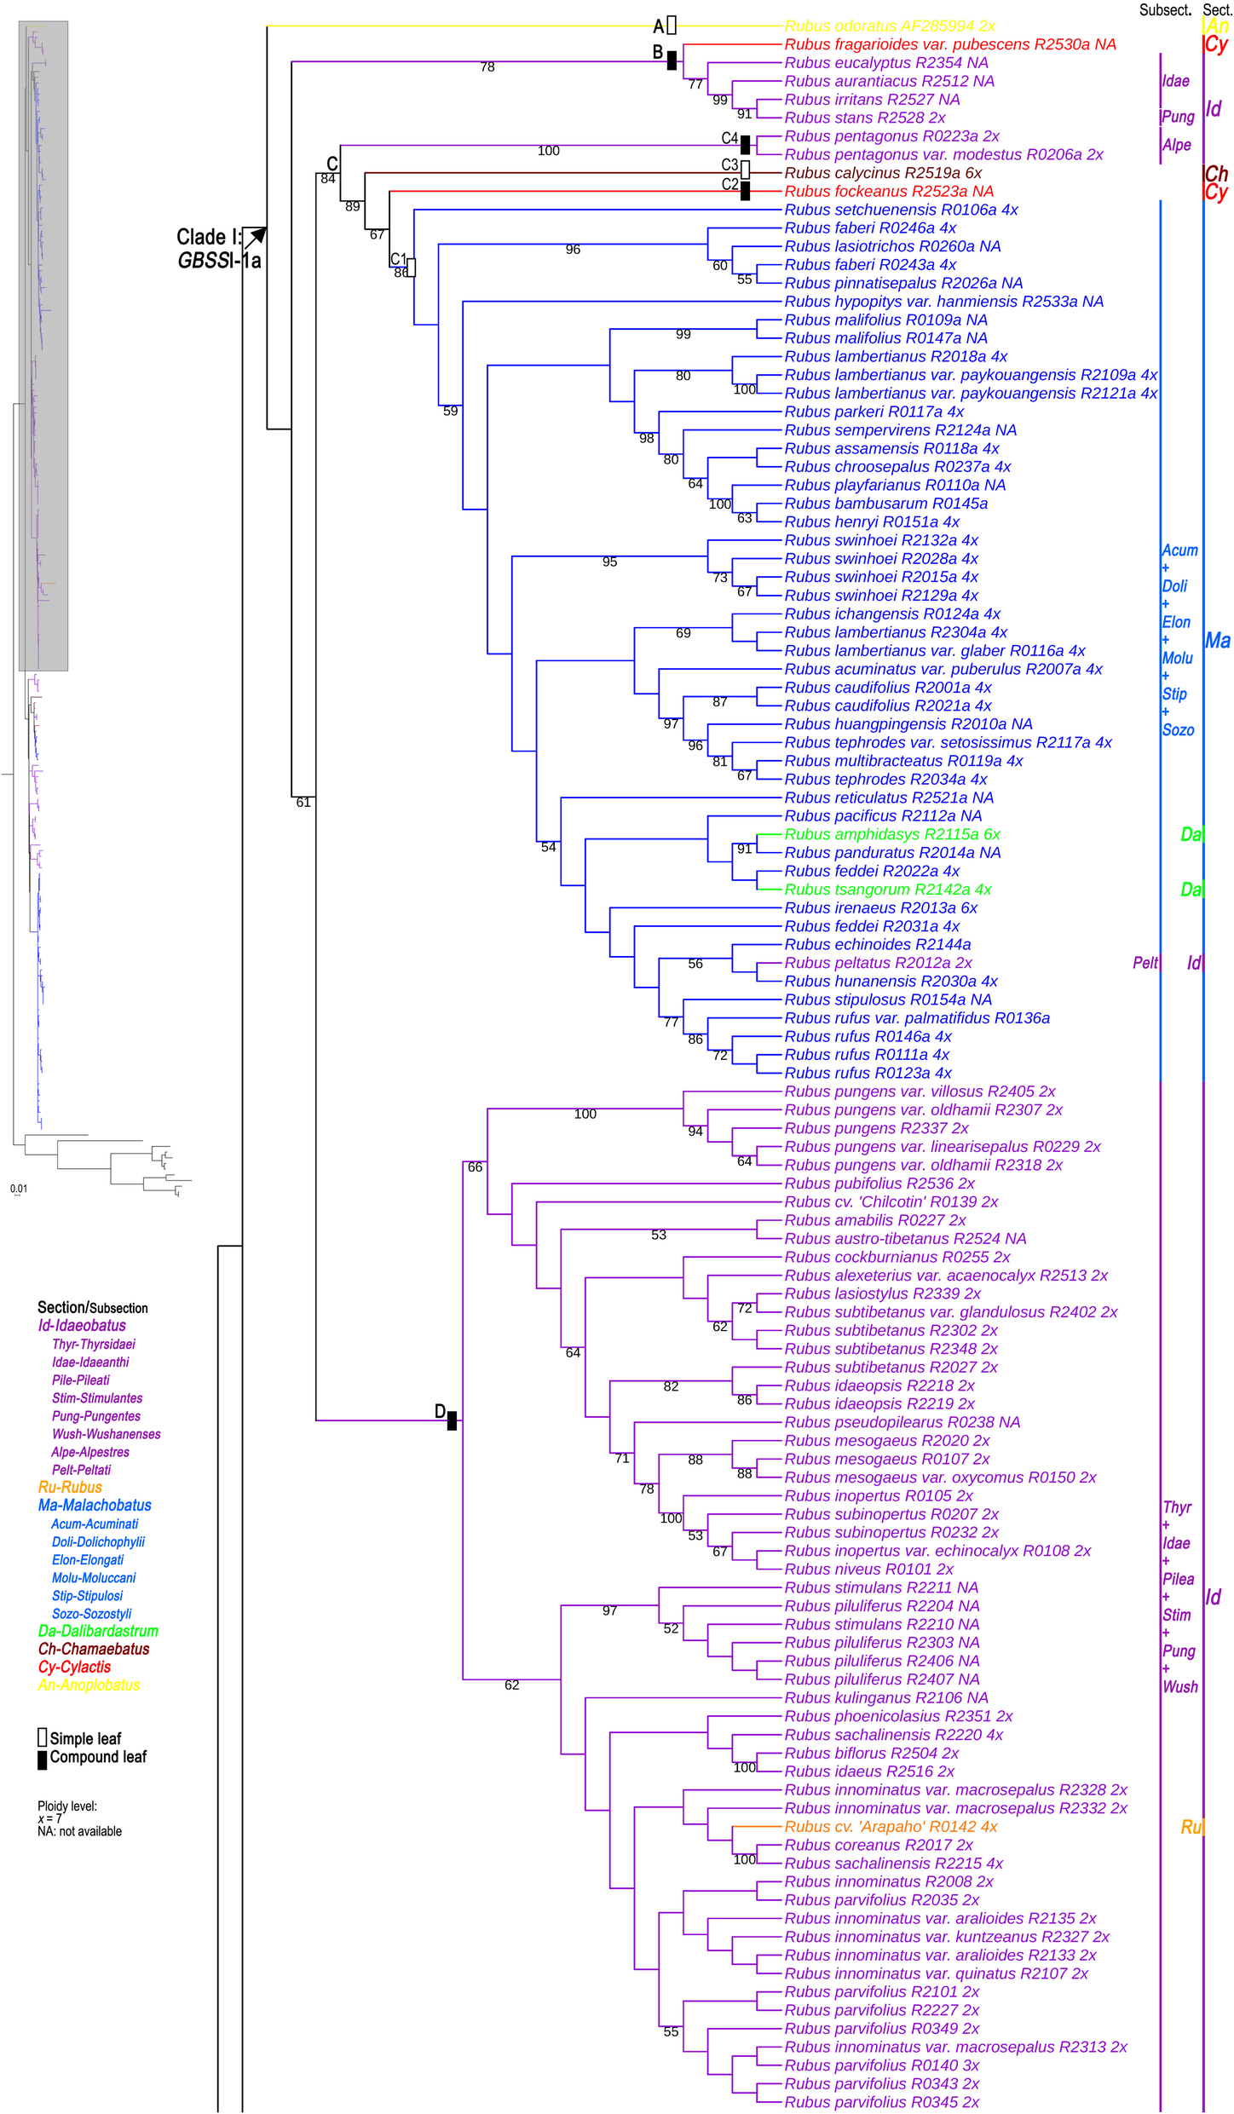Click the black compound-leaf box at node B
The width and height of the screenshot is (1234, 2114).
[x=672, y=60]
